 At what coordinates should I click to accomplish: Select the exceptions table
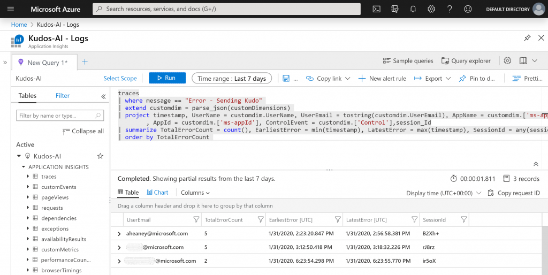55,228
